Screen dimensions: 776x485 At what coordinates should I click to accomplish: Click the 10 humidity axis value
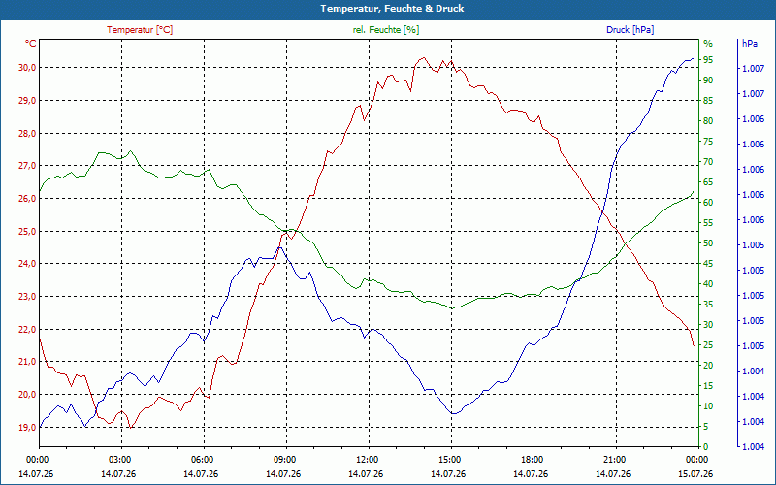(708, 406)
